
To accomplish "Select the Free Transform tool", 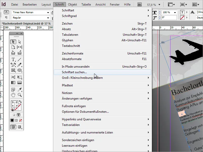I will (20, 77).
